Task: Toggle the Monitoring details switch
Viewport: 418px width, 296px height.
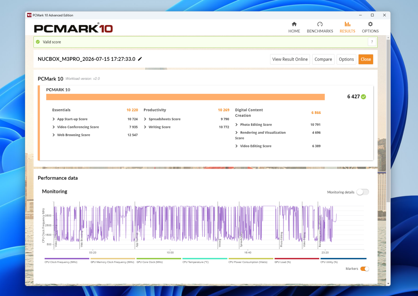Action: click(363, 192)
